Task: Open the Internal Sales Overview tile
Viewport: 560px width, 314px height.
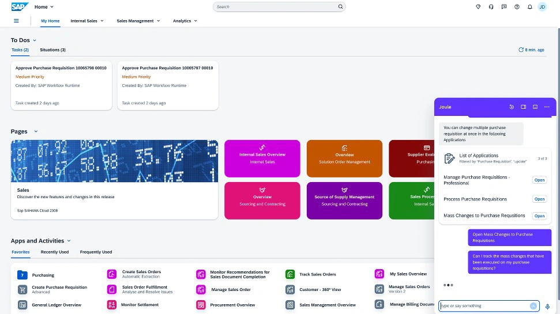Action: point(262,158)
